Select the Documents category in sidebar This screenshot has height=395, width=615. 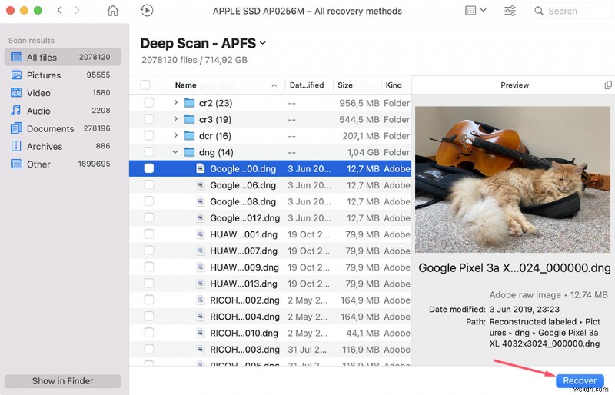tap(51, 128)
